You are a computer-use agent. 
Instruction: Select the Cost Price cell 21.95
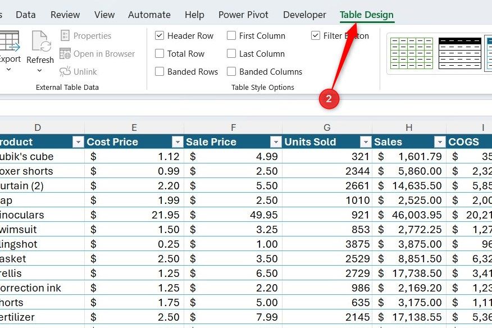[x=134, y=215]
